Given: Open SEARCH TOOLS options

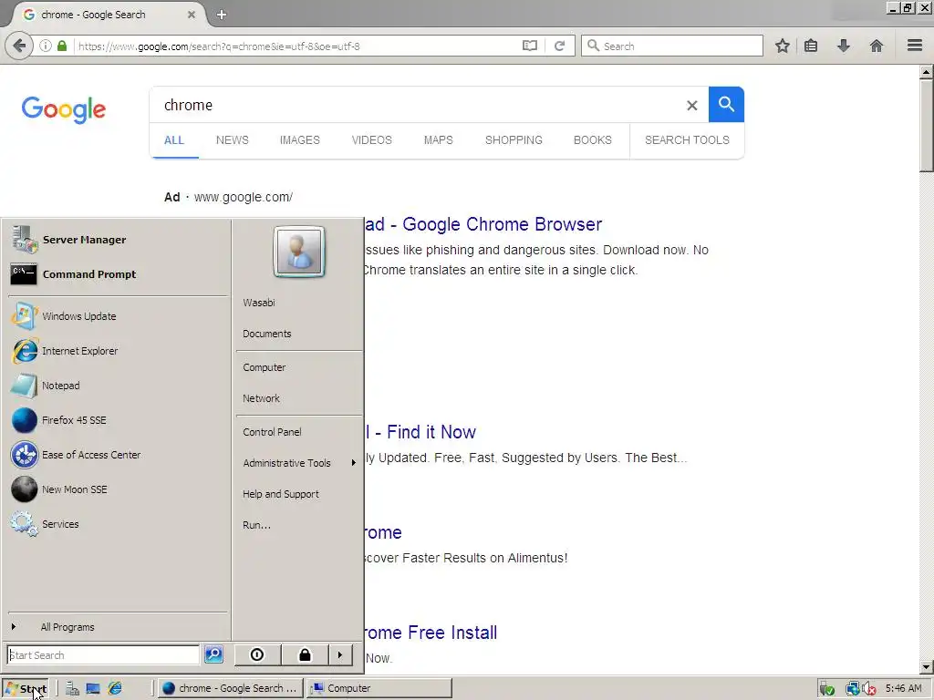Looking at the screenshot, I should pos(687,139).
